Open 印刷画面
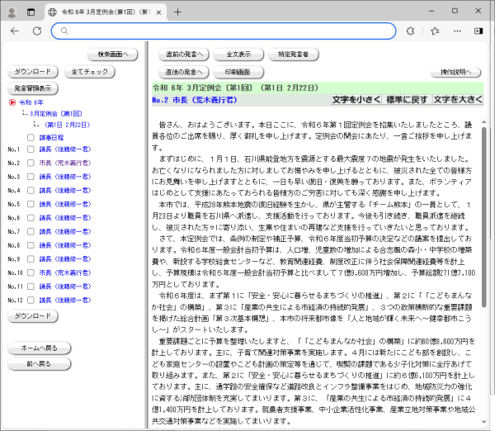 pyautogui.click(x=238, y=72)
